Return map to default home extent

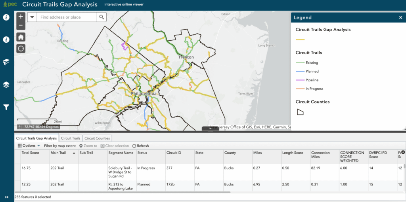21,37
